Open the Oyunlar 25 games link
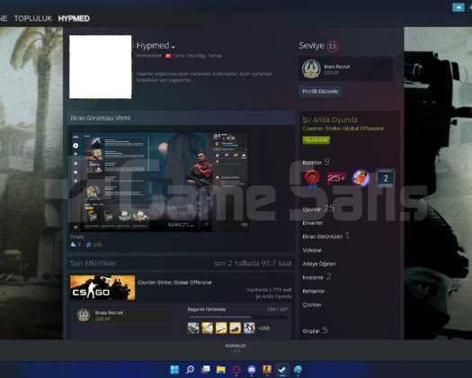 click(x=318, y=209)
